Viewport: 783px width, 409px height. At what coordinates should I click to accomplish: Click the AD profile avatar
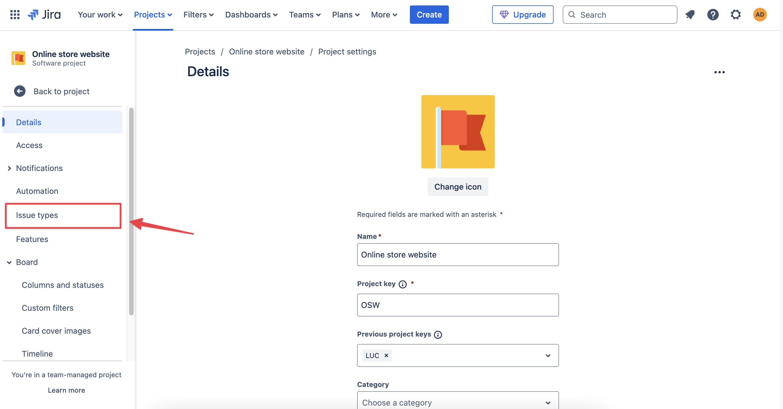tap(759, 15)
